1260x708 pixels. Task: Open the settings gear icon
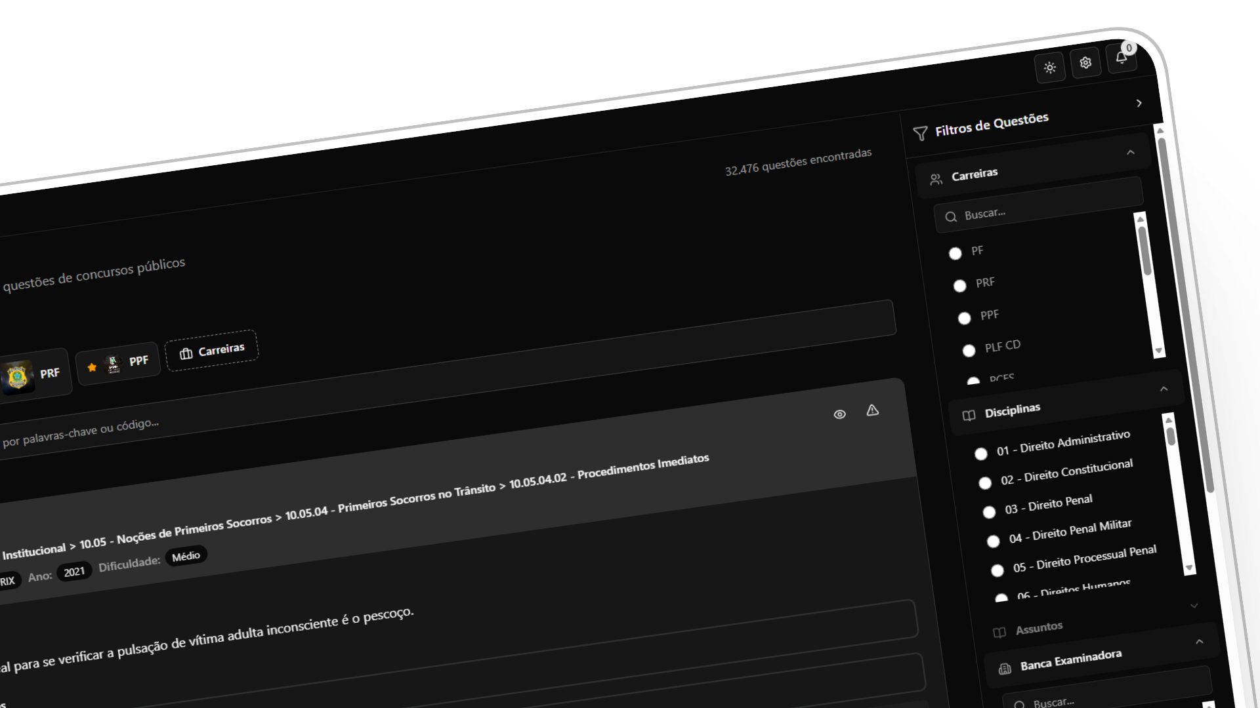pos(1085,63)
